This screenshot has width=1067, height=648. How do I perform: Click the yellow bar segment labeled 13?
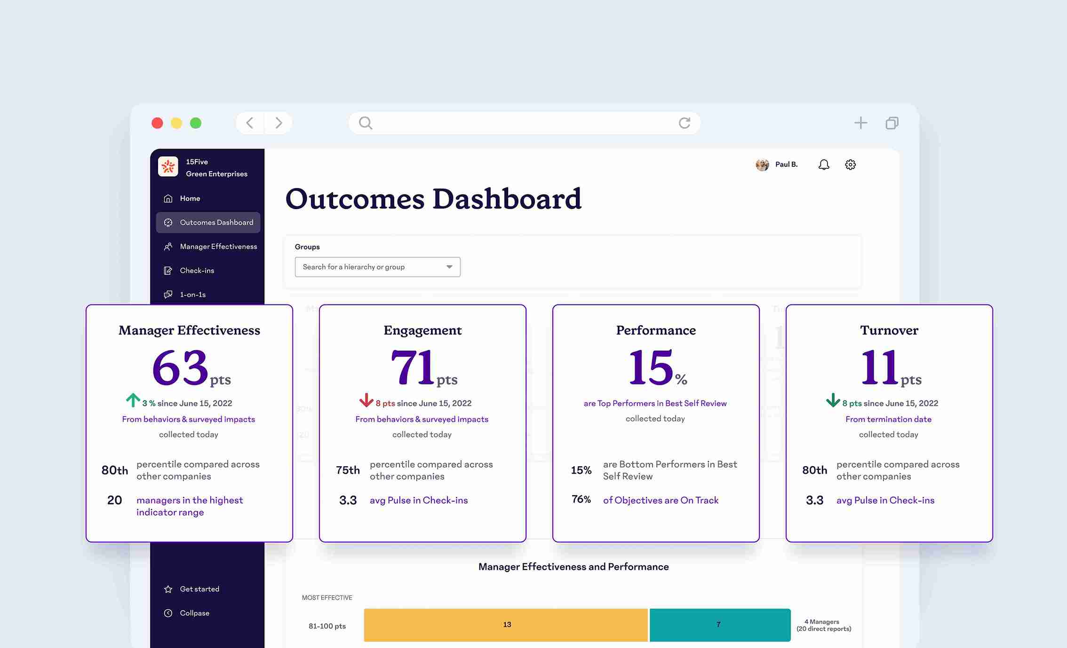coord(506,625)
